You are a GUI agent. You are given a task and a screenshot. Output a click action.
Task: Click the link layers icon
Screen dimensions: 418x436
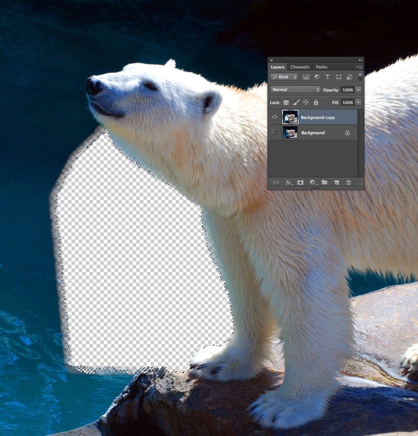click(276, 182)
